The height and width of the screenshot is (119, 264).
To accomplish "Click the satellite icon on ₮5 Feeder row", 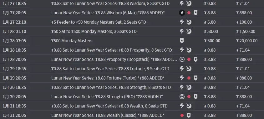I will point(189,22).
